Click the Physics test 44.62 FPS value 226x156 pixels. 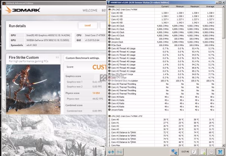[98, 99]
